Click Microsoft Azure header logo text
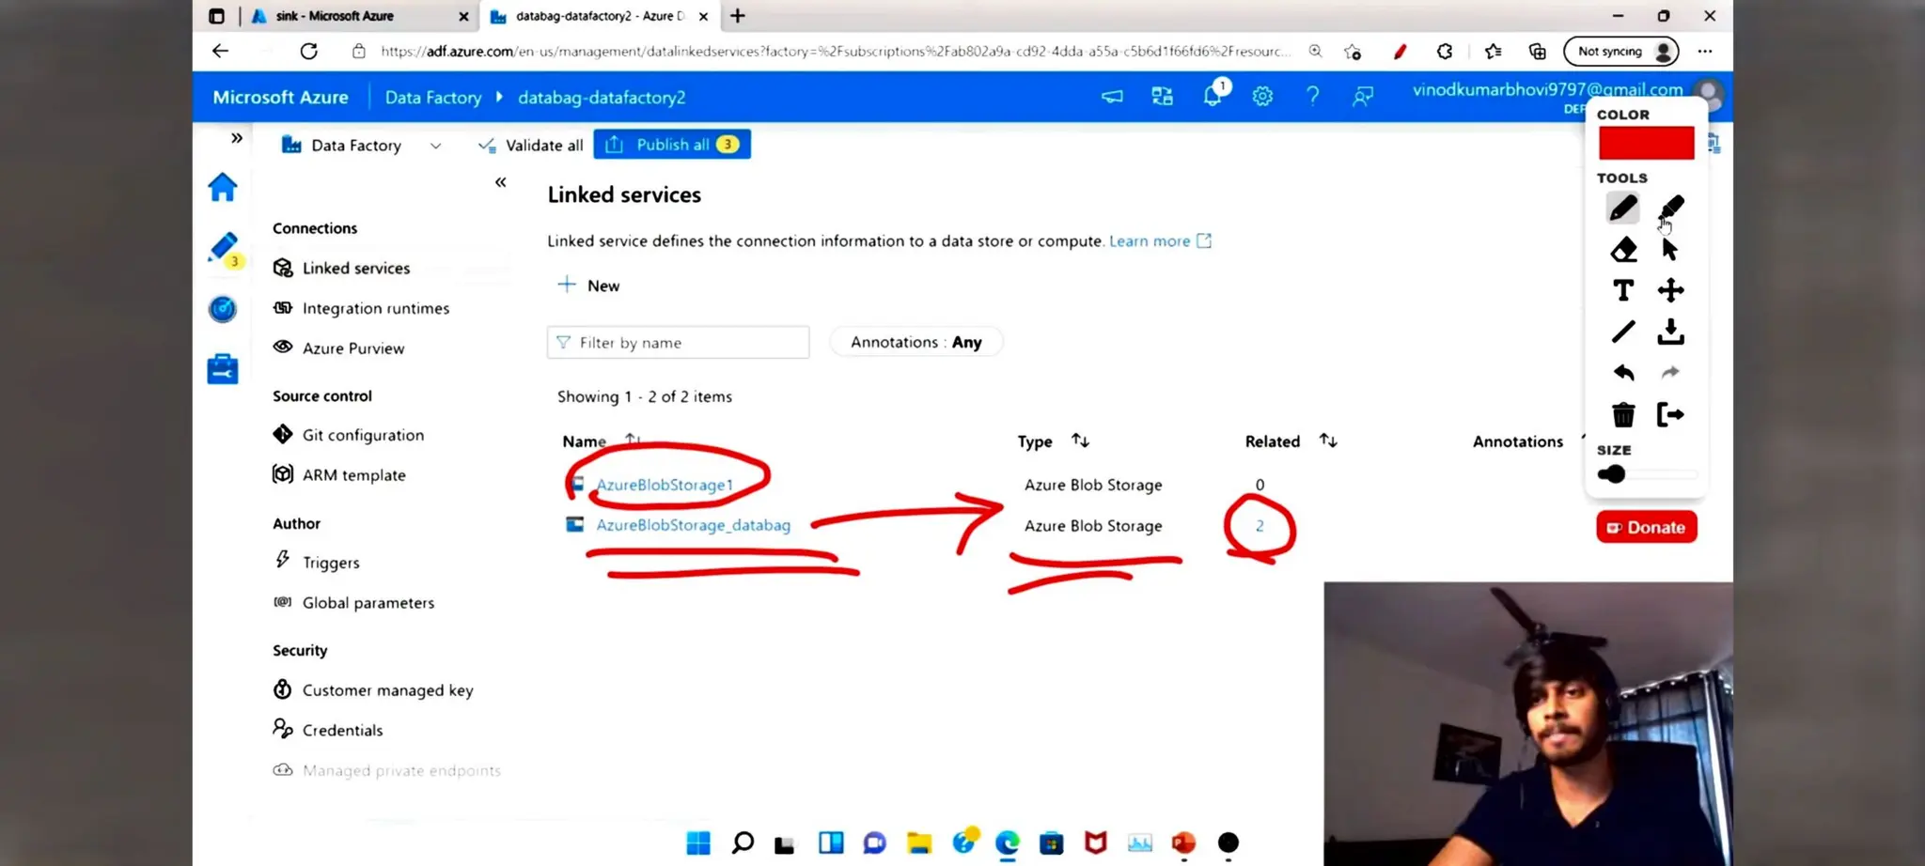 point(280,98)
